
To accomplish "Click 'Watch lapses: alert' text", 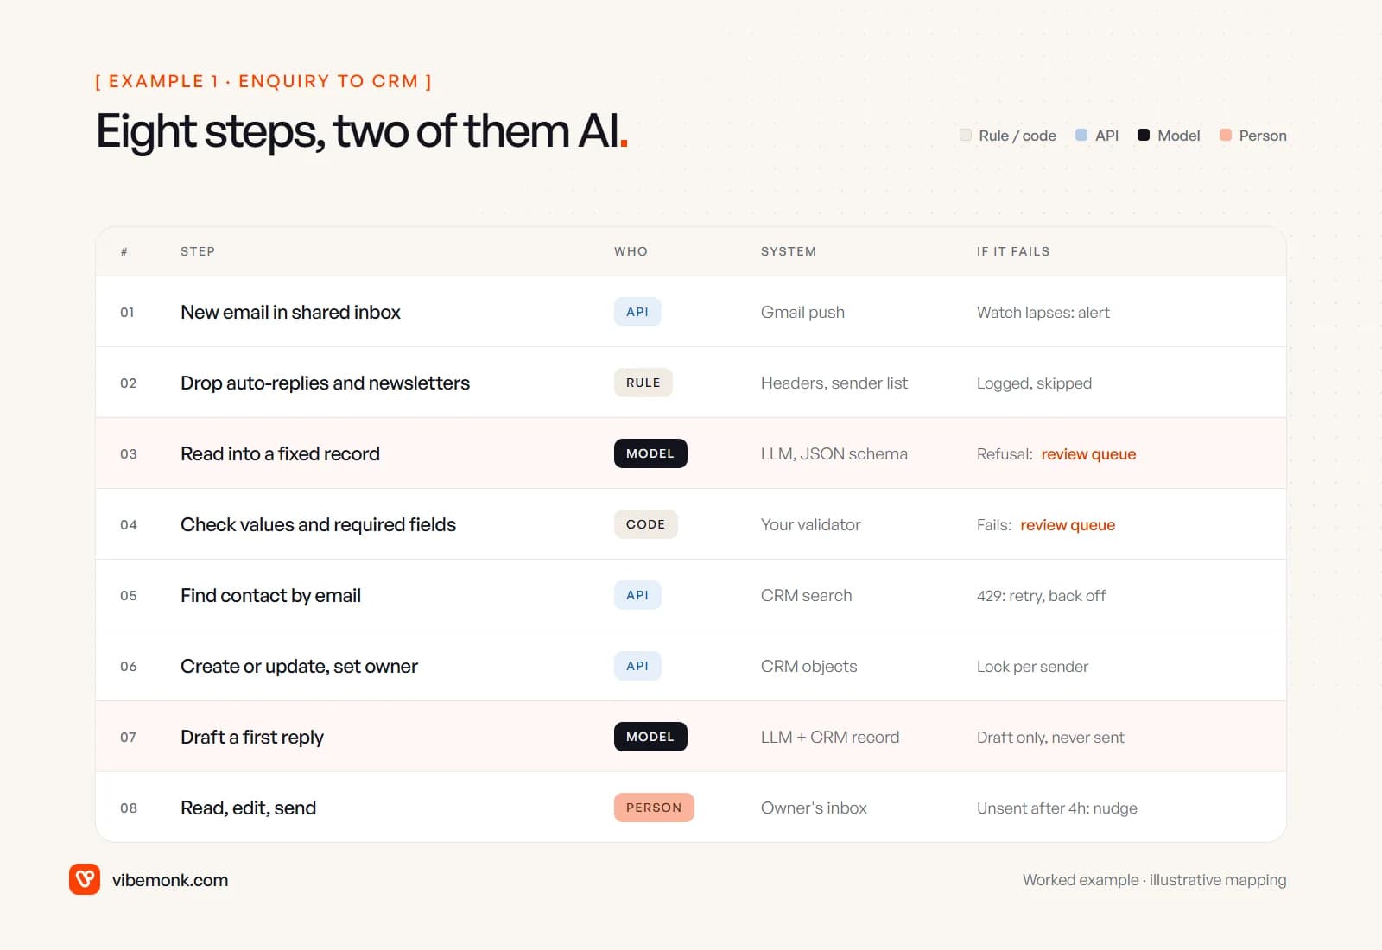I will click(1043, 313).
